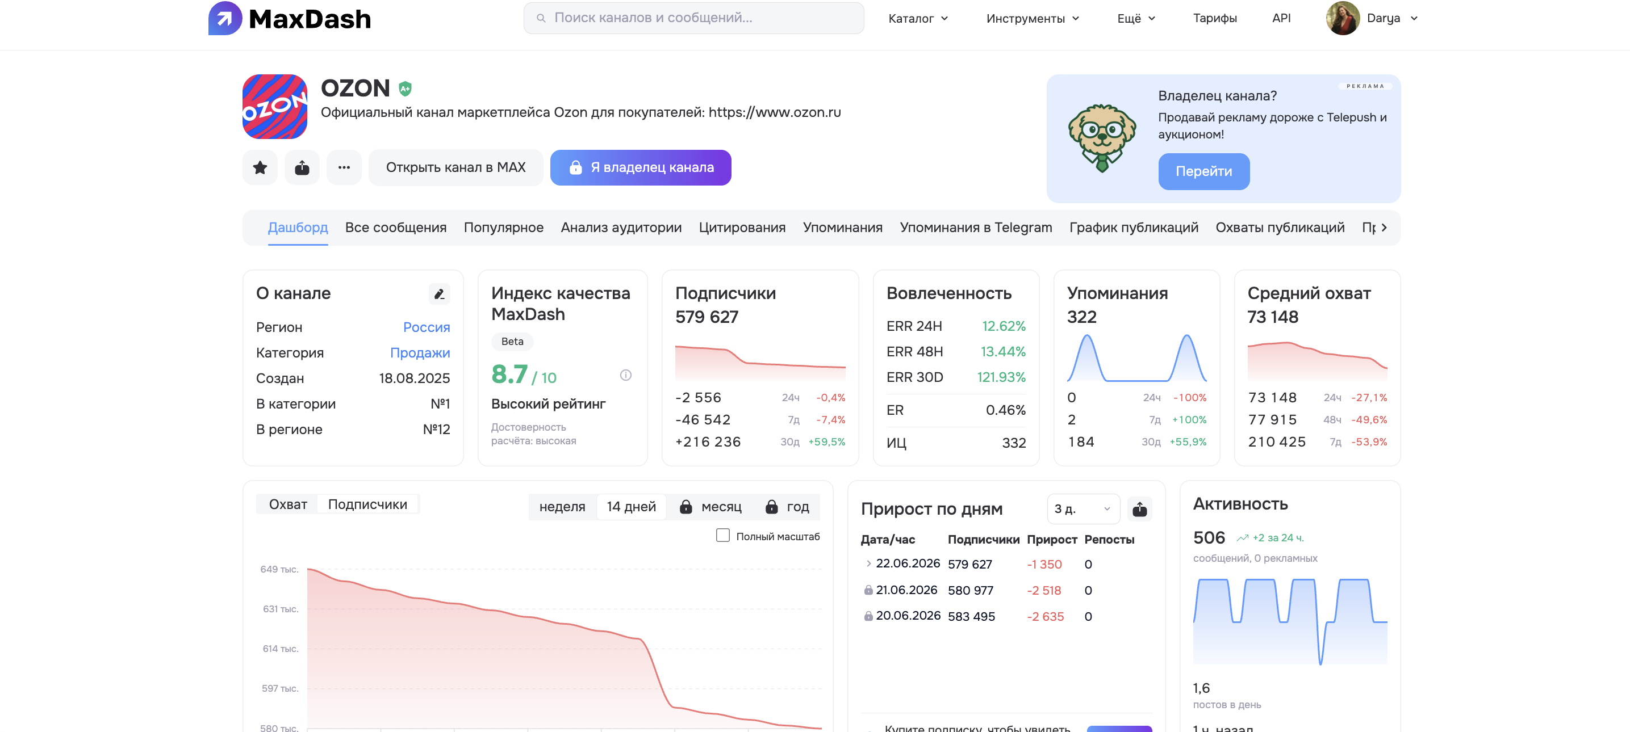
Task: Click the green trend arrow in Активность
Action: pos(1242,538)
